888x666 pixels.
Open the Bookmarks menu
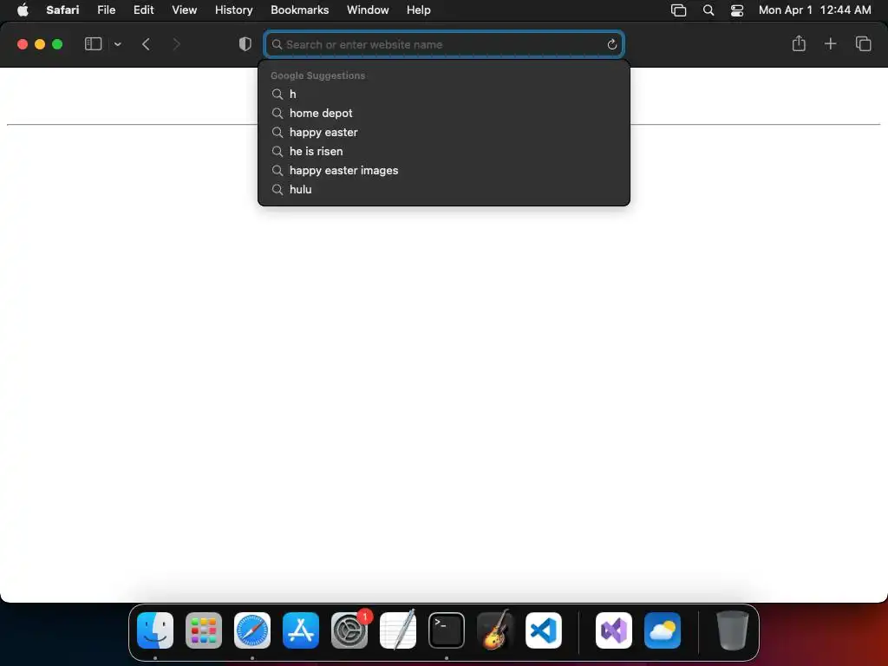click(299, 10)
